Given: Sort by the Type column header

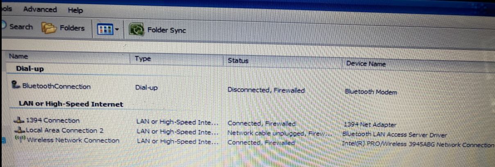Looking at the screenshot, I should point(143,59).
